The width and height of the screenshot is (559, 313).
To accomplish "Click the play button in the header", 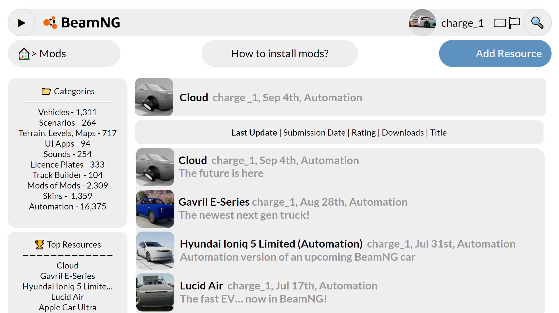I will coord(22,23).
